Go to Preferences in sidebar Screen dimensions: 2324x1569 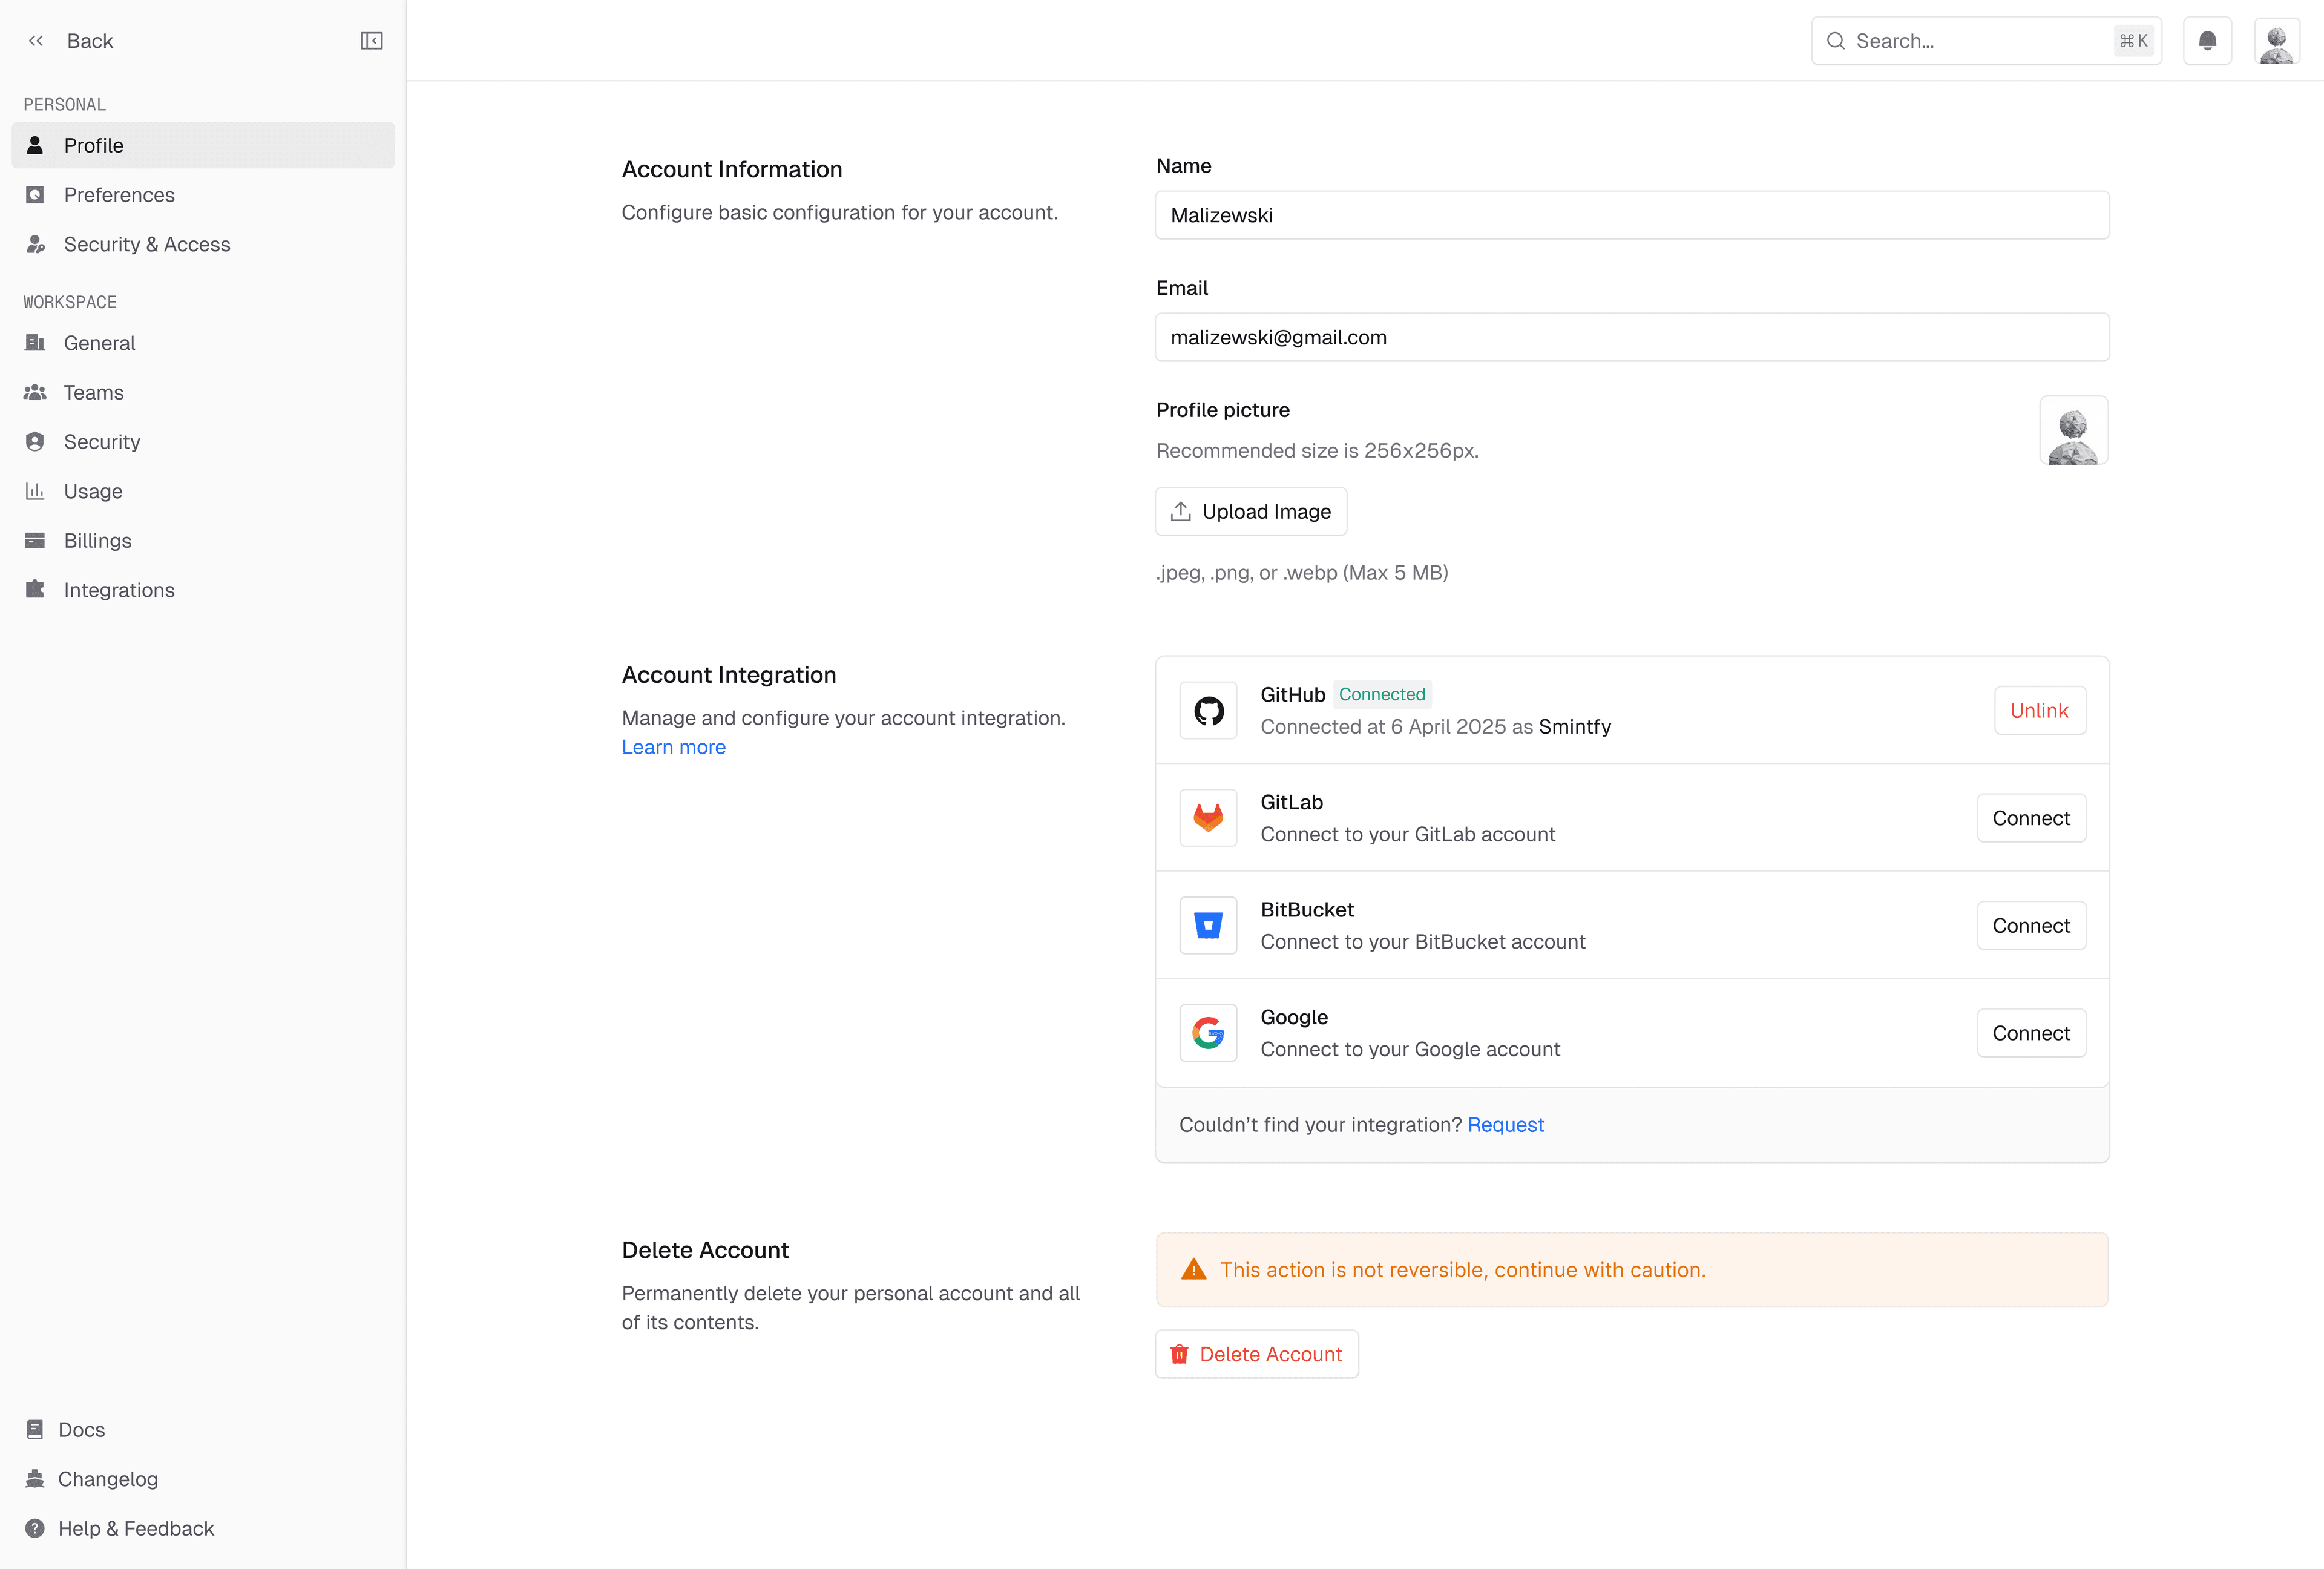click(x=203, y=195)
